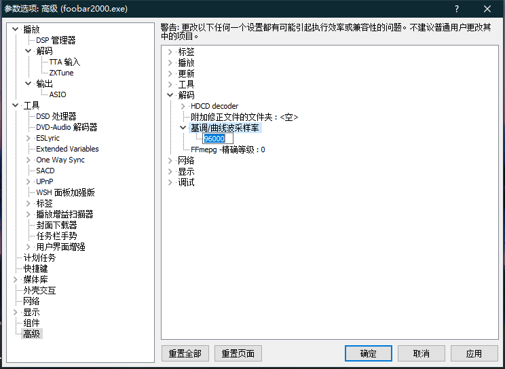Select the TTA 输入 page
The width and height of the screenshot is (505, 369).
click(64, 62)
